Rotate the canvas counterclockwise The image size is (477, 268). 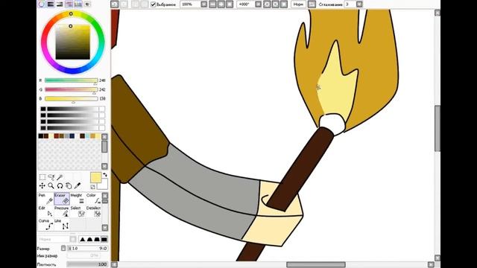click(x=267, y=4)
